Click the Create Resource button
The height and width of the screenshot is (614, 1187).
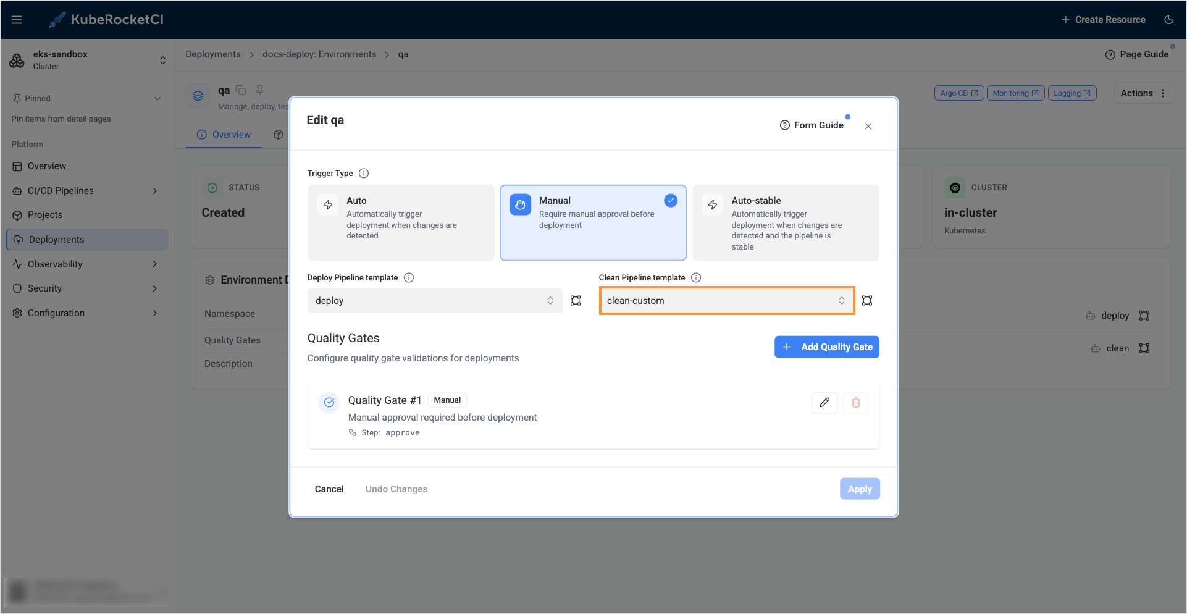(1103, 20)
